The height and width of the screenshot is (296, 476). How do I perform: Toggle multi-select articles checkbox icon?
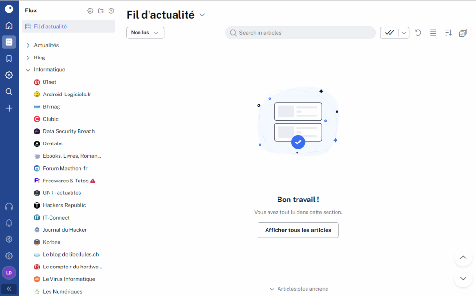coord(463,33)
